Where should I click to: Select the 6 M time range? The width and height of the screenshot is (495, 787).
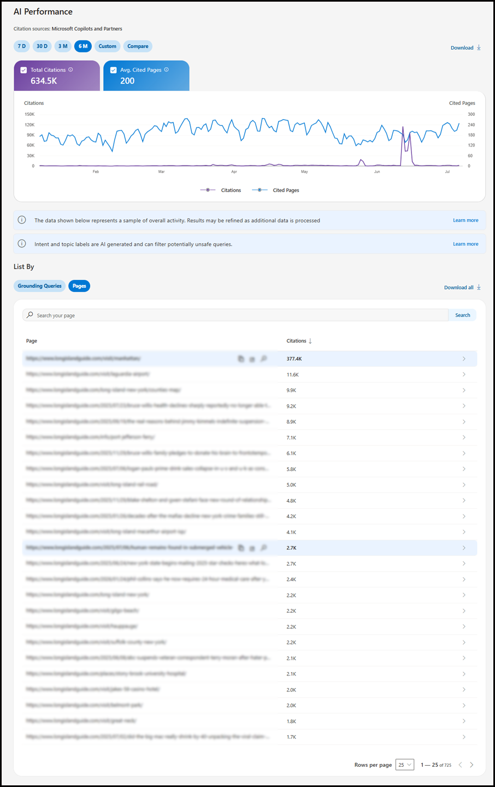(x=83, y=46)
